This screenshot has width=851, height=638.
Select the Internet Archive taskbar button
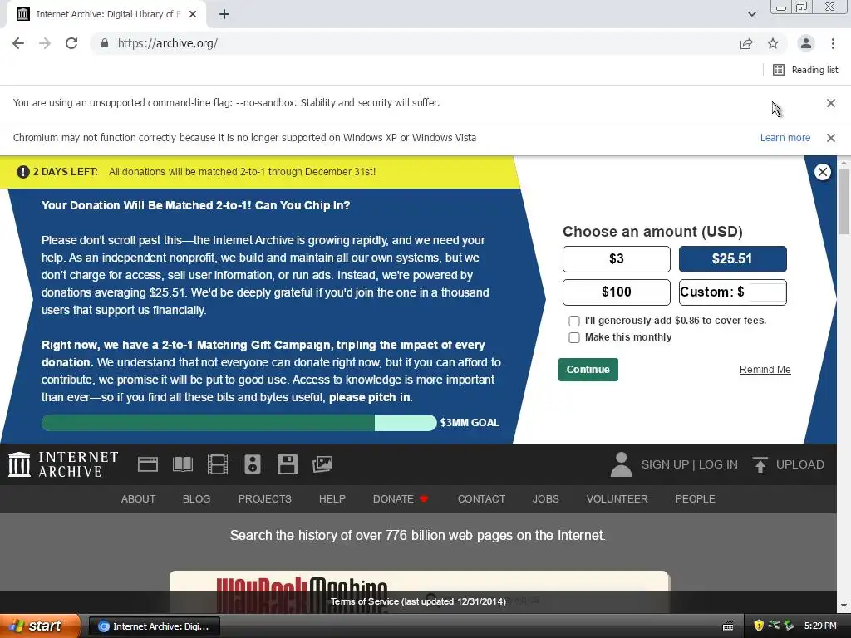tap(154, 626)
